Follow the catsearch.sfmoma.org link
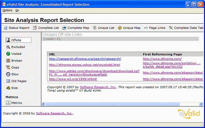Image resolution: width=205 pixels, height=128 pixels. (85, 59)
